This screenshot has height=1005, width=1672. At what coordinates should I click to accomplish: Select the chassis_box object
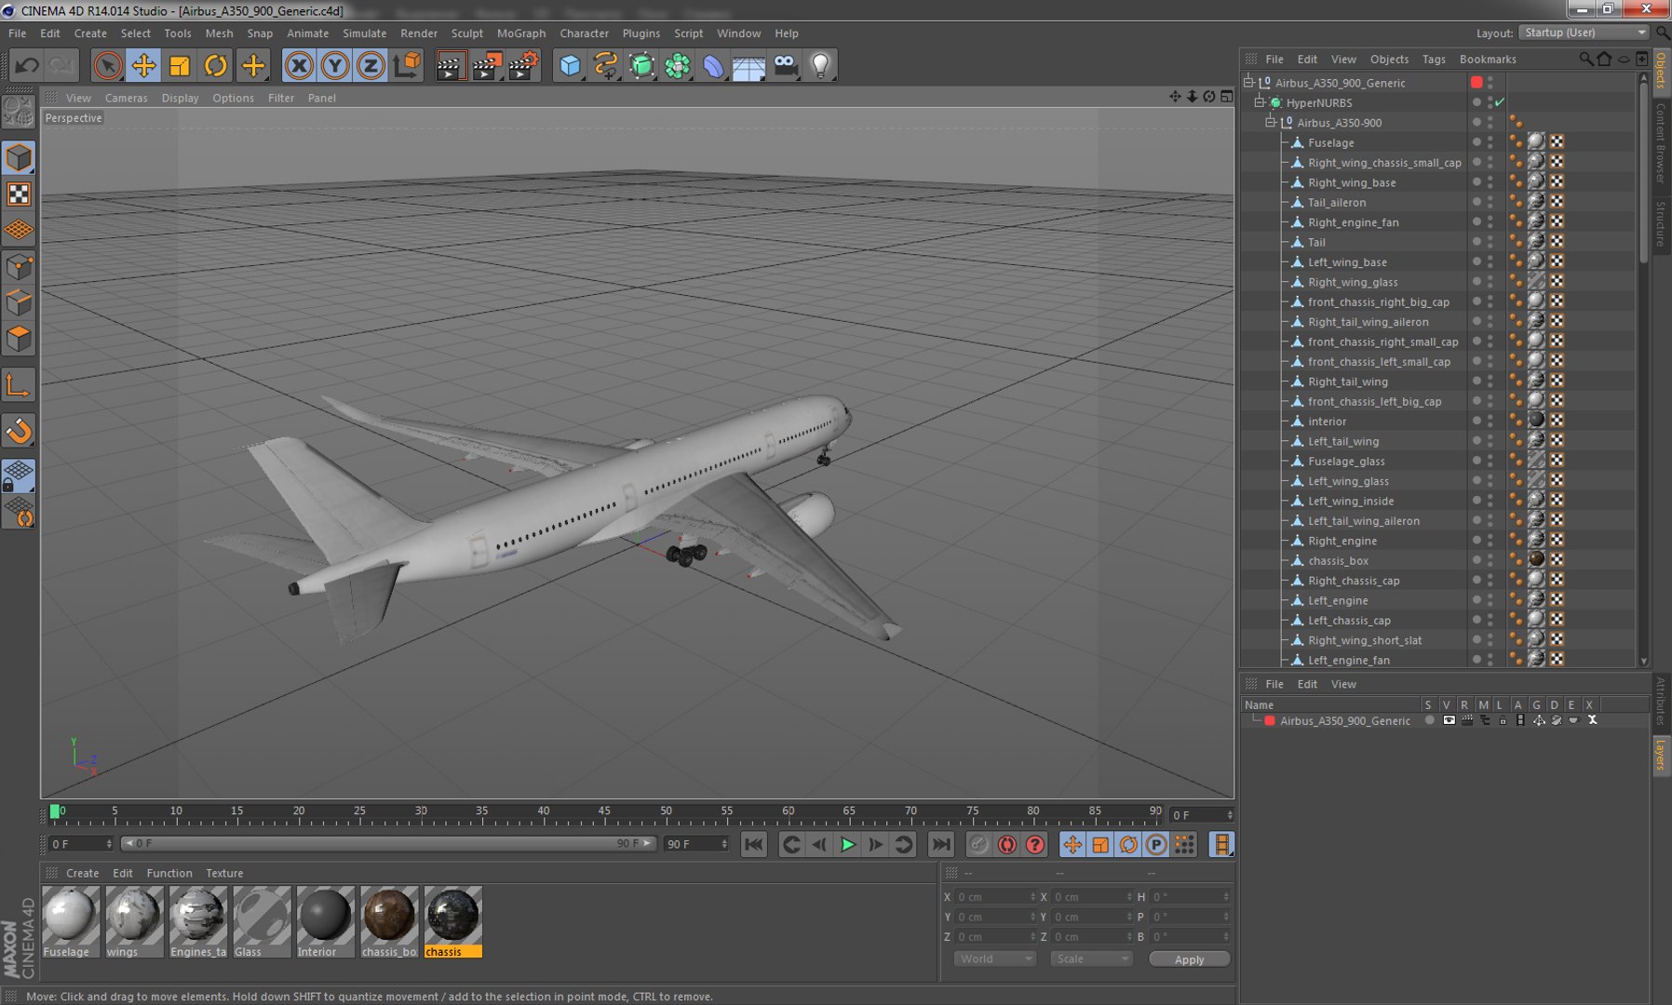[1338, 560]
